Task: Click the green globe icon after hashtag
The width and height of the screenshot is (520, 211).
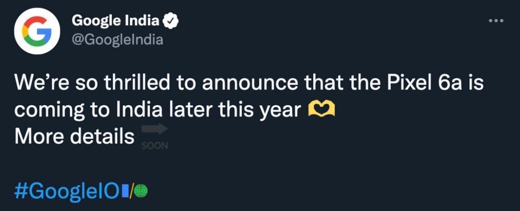Action: tap(142, 191)
